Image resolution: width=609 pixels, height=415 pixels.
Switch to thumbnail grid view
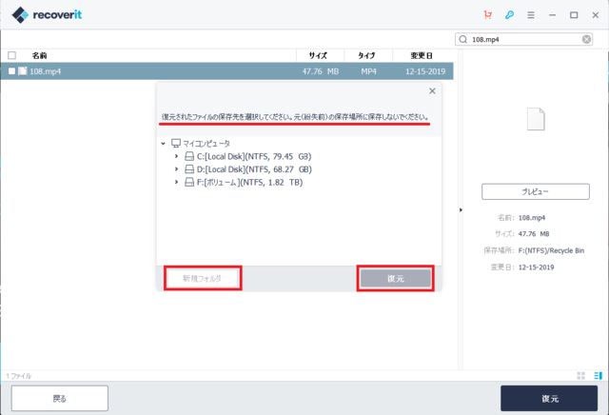(581, 375)
